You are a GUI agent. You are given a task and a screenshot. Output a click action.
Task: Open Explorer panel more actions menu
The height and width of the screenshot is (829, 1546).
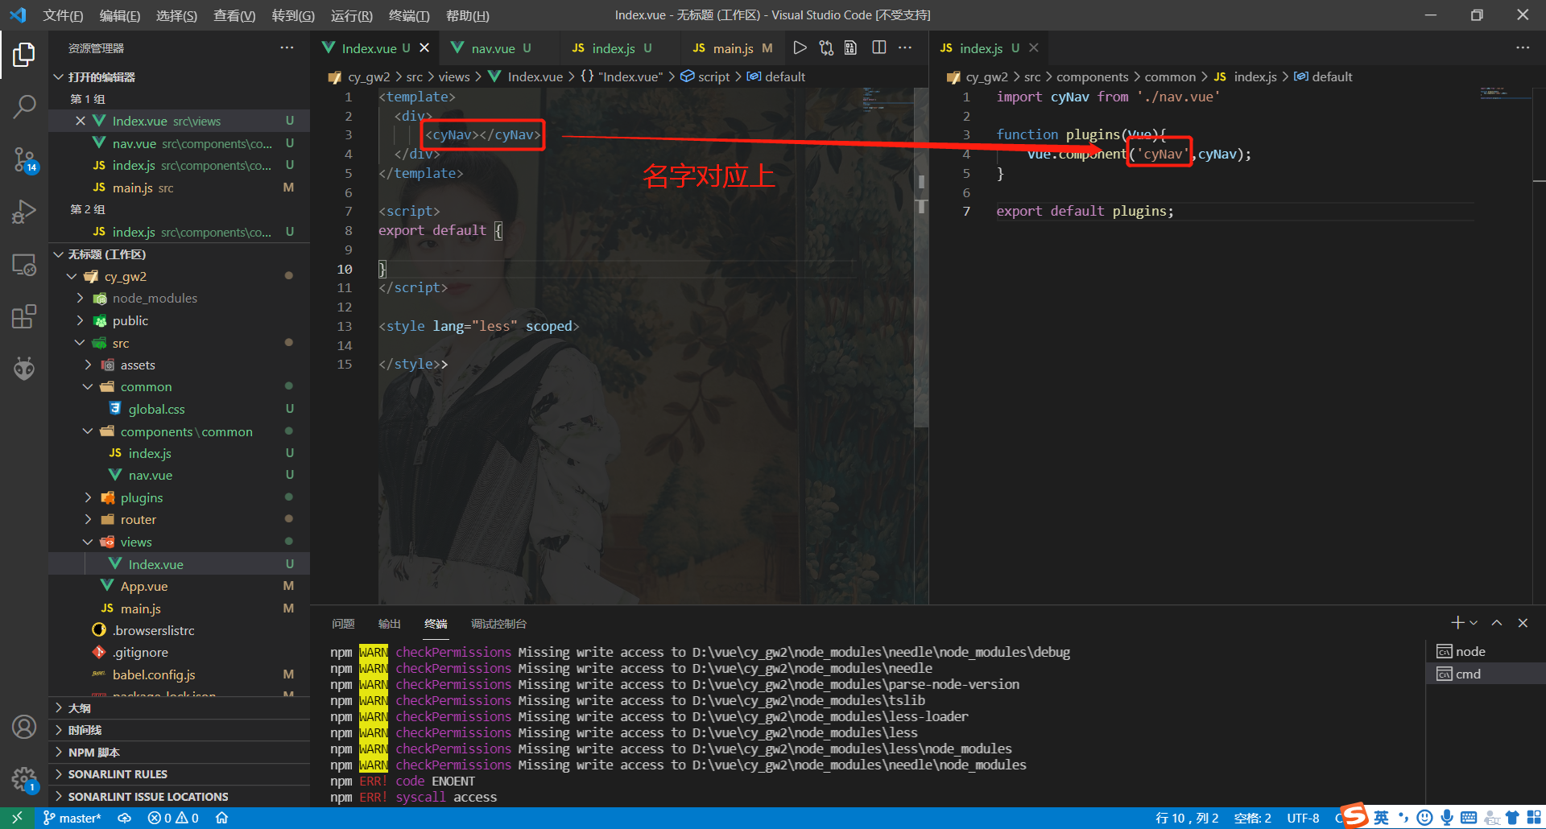(287, 48)
